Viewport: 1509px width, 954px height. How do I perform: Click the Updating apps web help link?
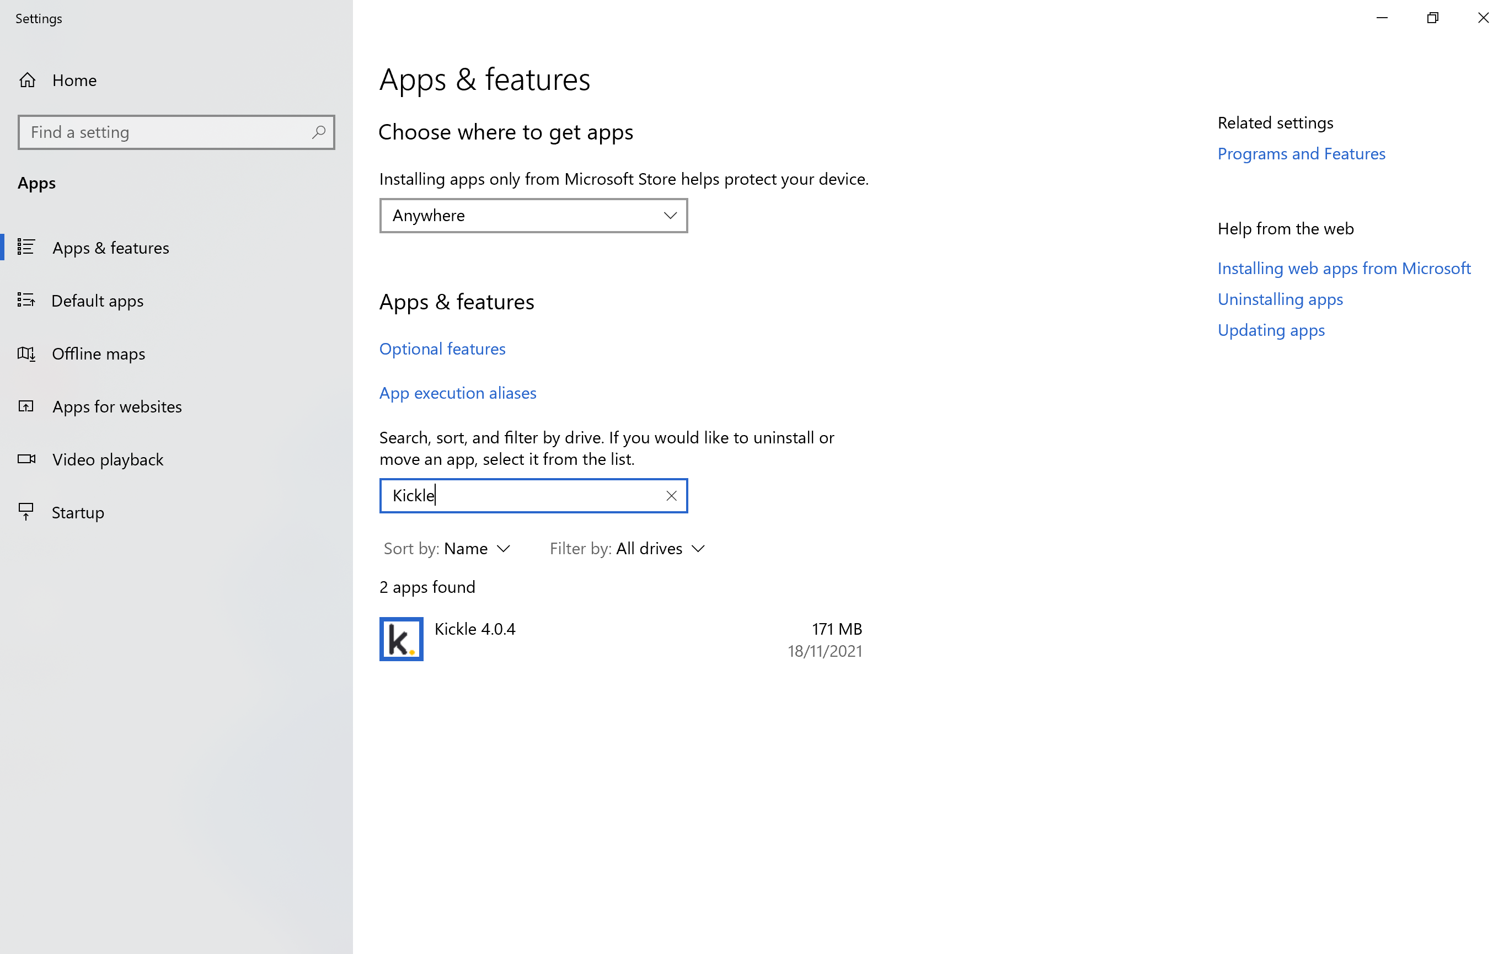pos(1271,329)
